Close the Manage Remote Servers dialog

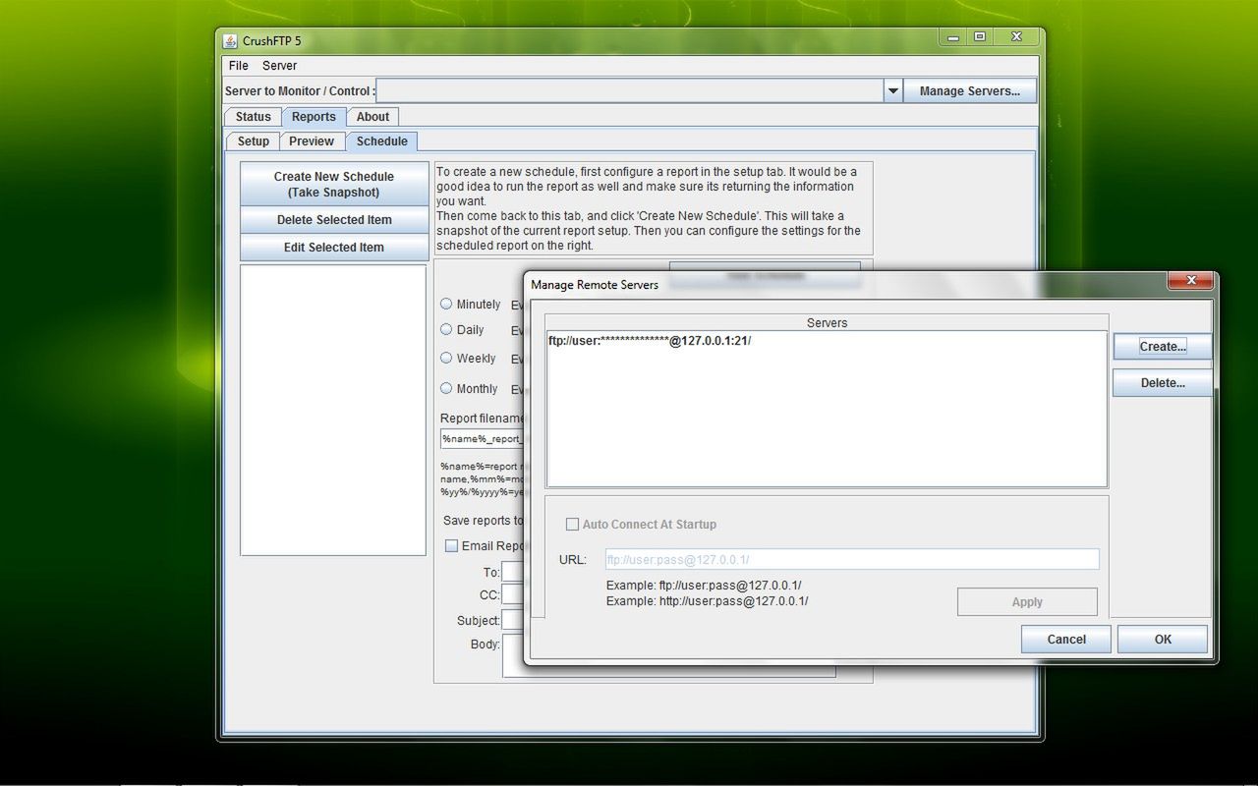point(1190,281)
